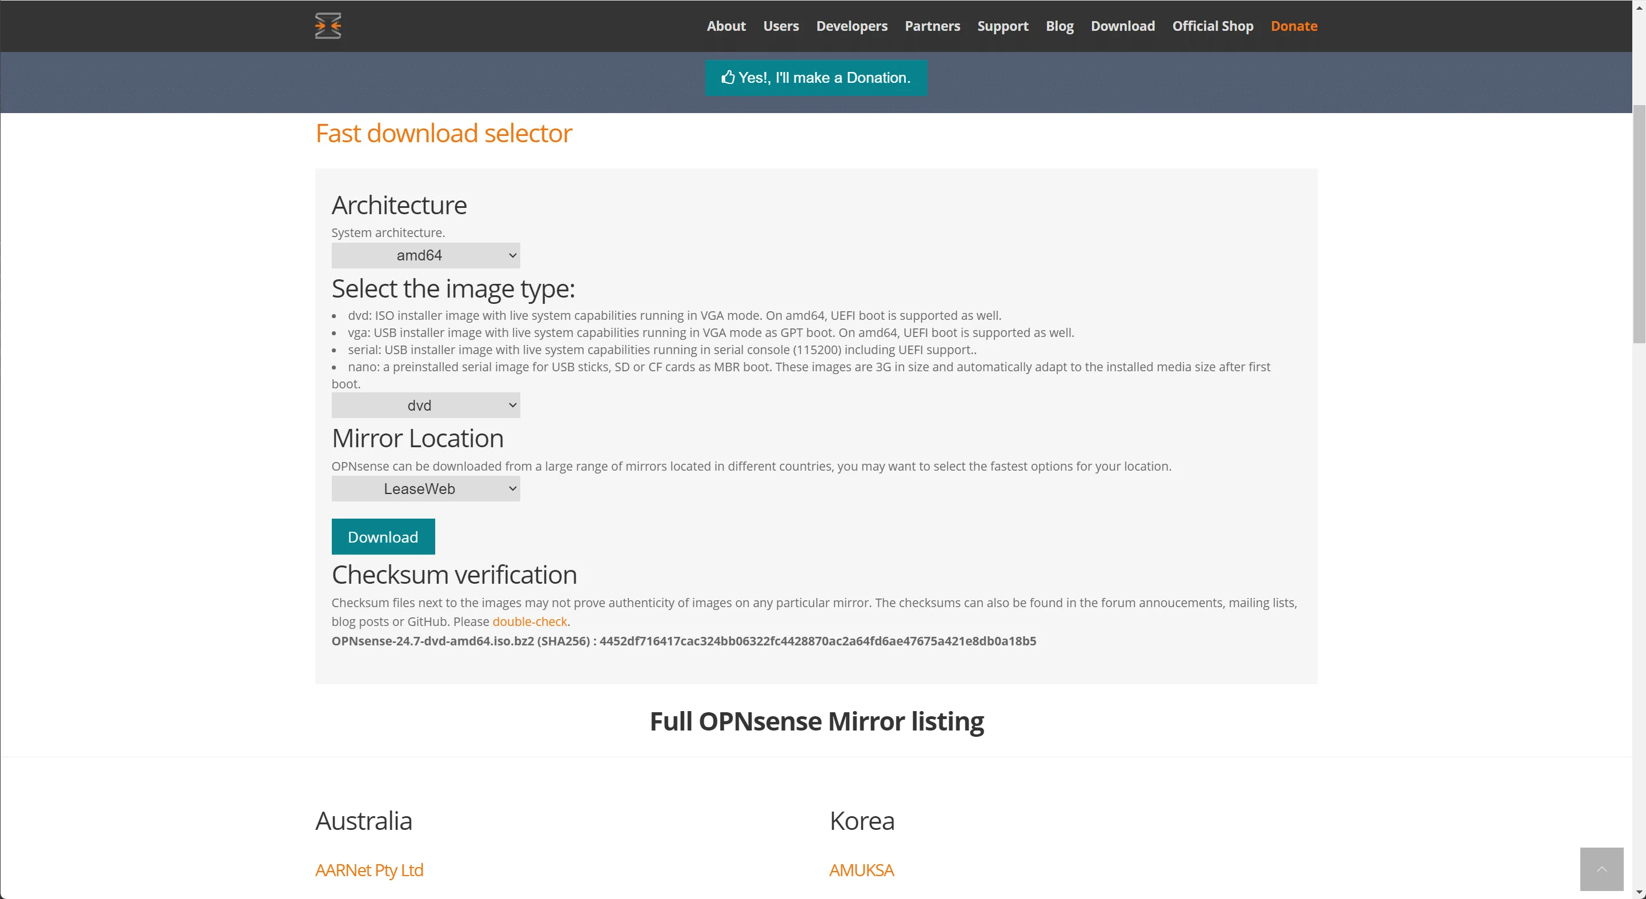Click the Download button
The image size is (1646, 899).
(x=383, y=537)
